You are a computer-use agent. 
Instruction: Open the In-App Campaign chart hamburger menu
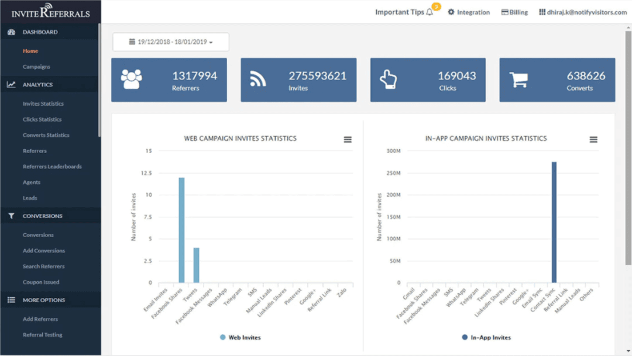593,140
